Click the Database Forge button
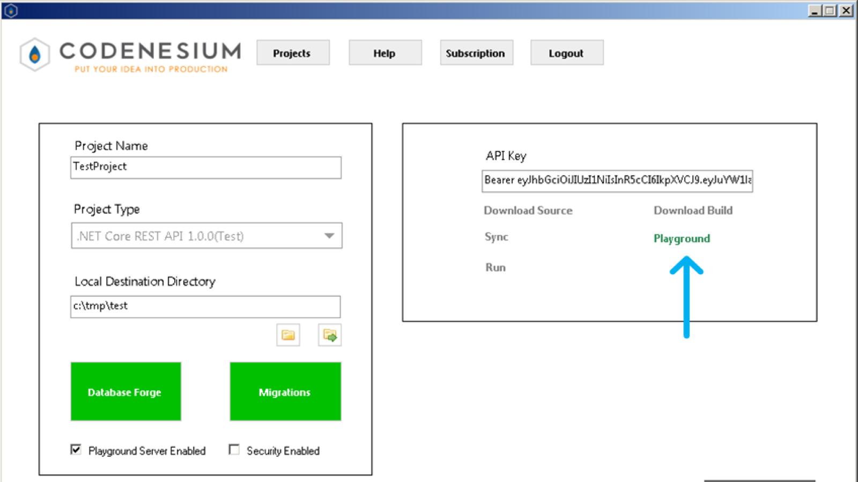Image resolution: width=858 pixels, height=482 pixels. pyautogui.click(x=125, y=391)
